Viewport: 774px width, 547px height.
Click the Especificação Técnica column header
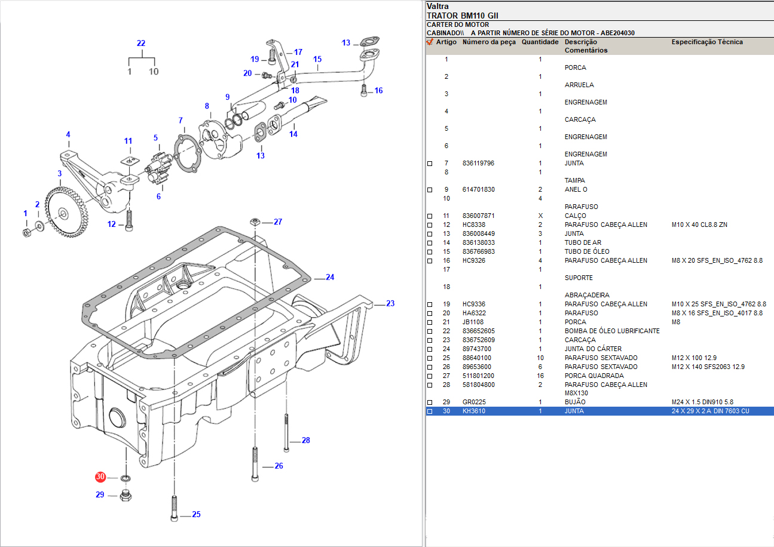pyautogui.click(x=707, y=42)
